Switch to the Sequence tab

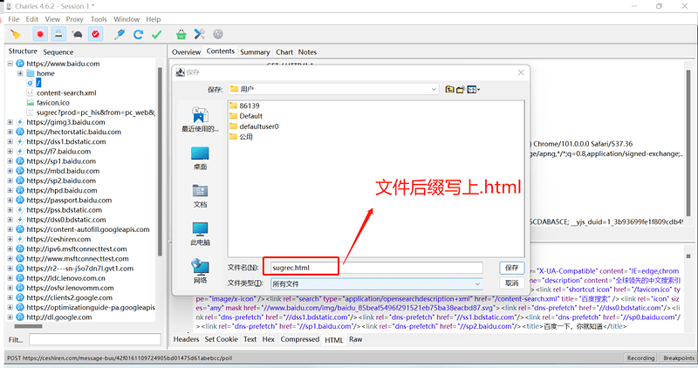(58, 52)
